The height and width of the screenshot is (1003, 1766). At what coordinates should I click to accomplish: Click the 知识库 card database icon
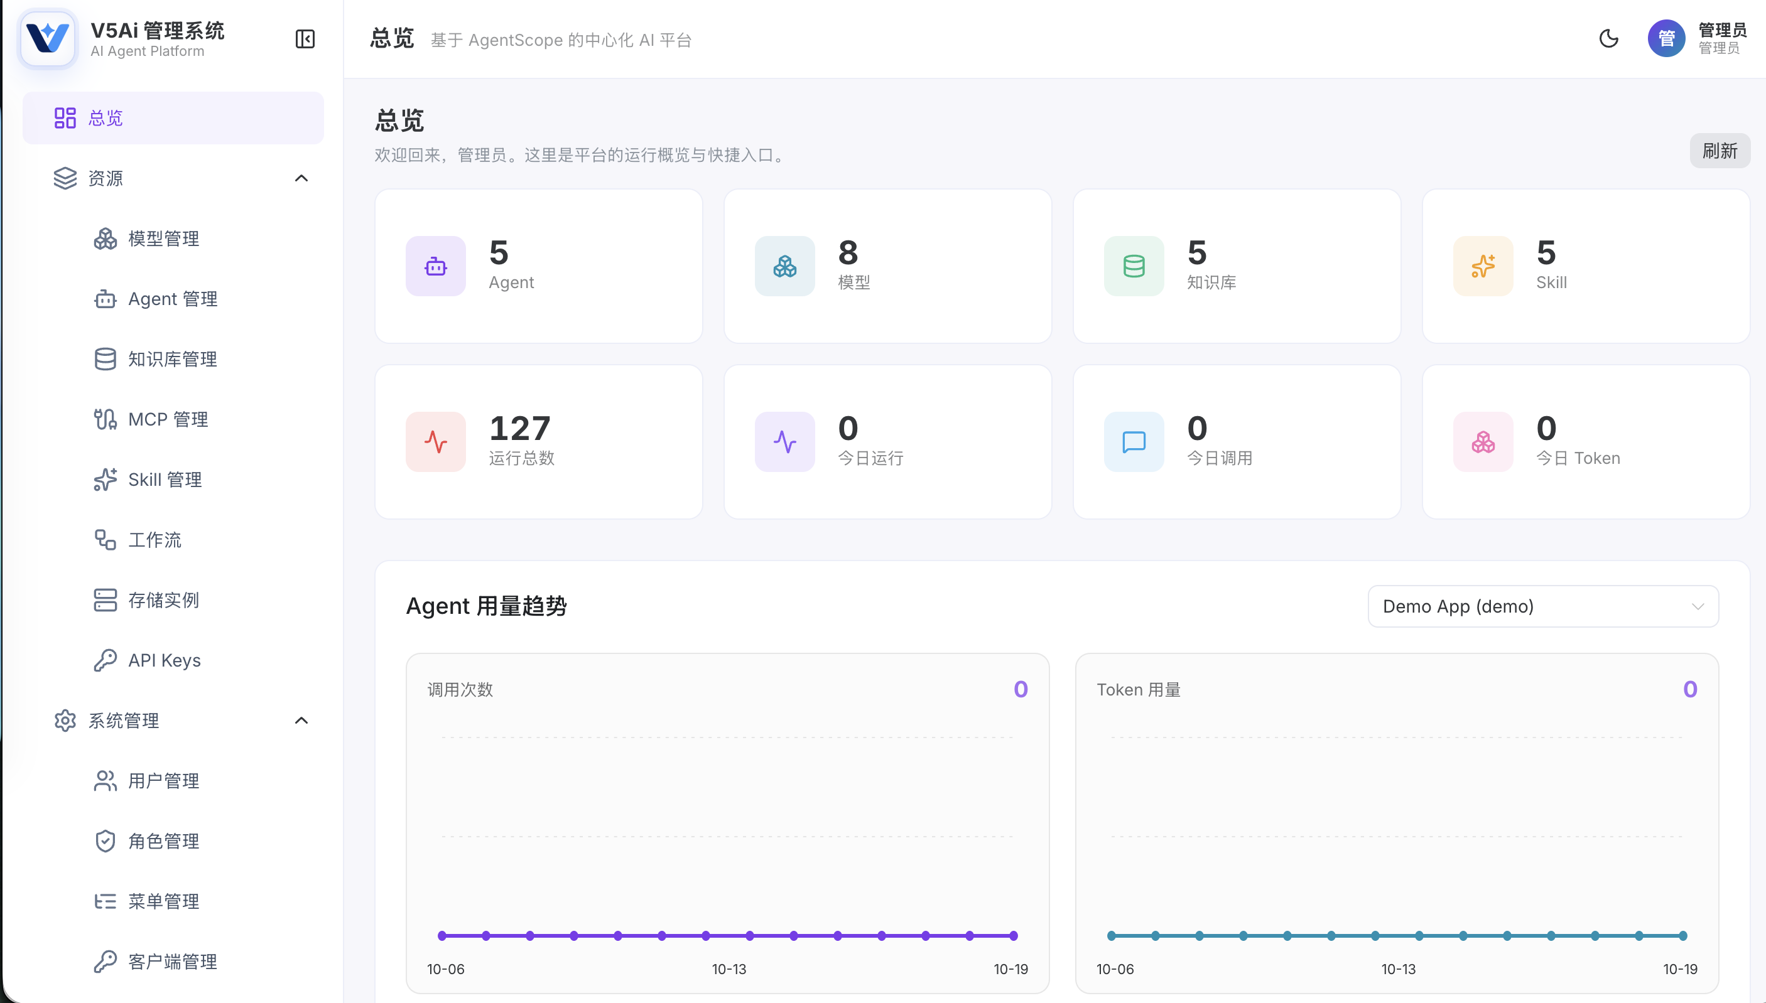pos(1134,266)
